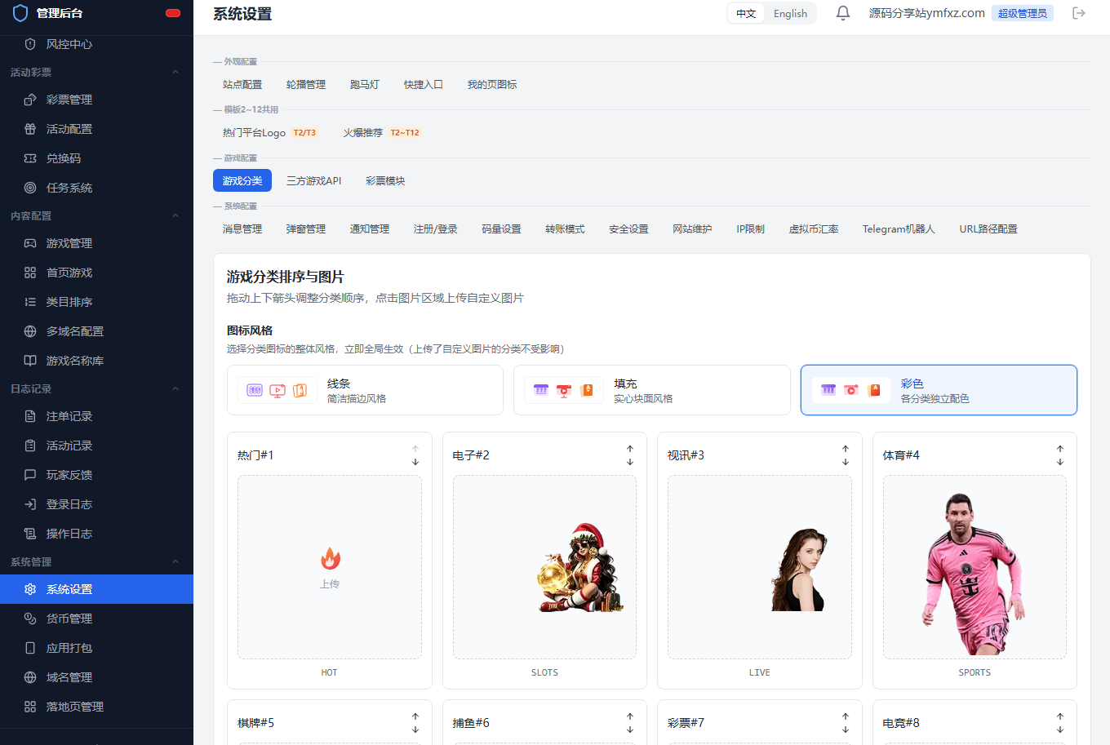Viewport: 1110px width, 745px height.
Task: Open 兑换码 in the sidebar
Action: point(96,158)
